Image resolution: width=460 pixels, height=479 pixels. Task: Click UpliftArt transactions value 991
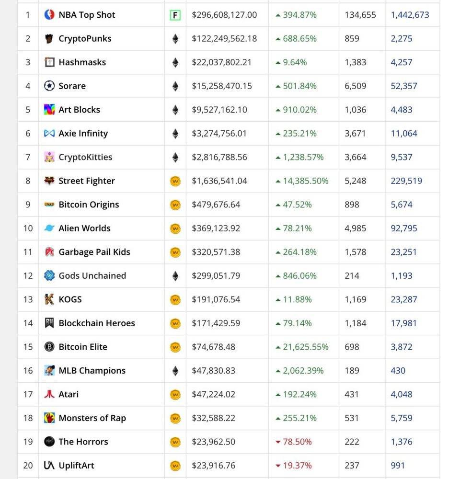tap(398, 466)
